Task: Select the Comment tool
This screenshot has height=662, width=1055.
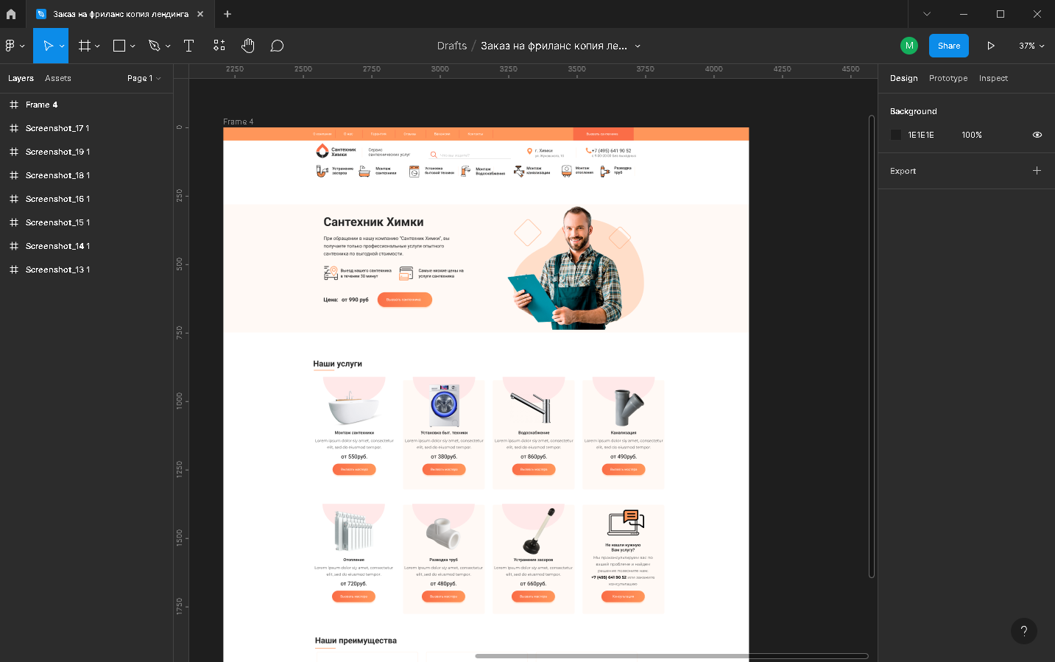Action: [277, 46]
